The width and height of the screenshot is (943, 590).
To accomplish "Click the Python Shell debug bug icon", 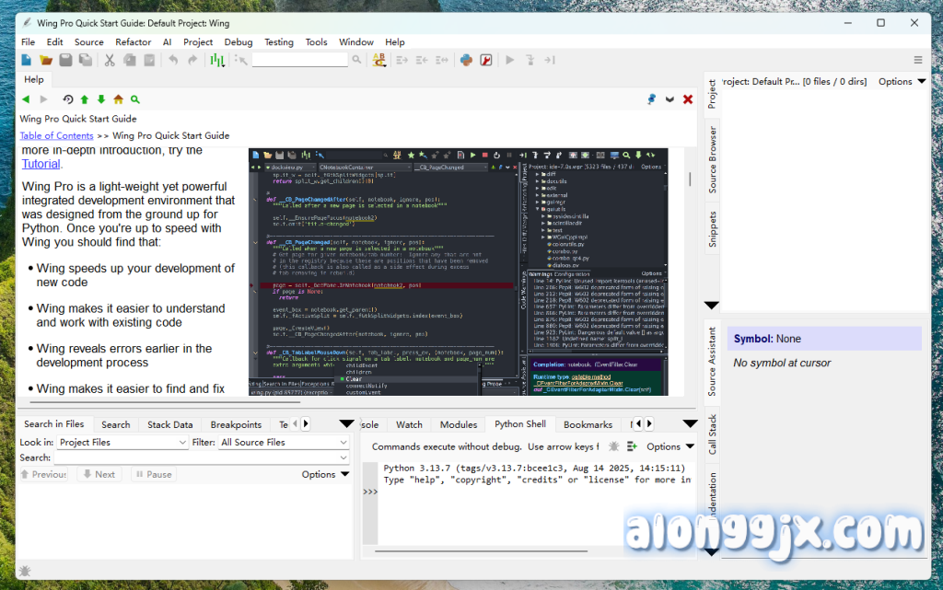I will (614, 446).
